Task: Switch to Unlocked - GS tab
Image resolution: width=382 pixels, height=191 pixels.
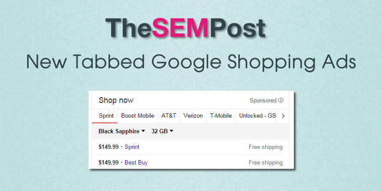Action: point(257,116)
